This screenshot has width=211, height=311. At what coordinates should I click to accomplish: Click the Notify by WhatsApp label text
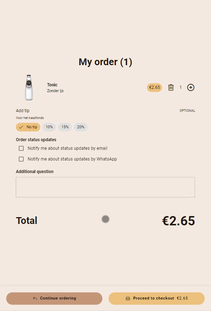(72, 159)
